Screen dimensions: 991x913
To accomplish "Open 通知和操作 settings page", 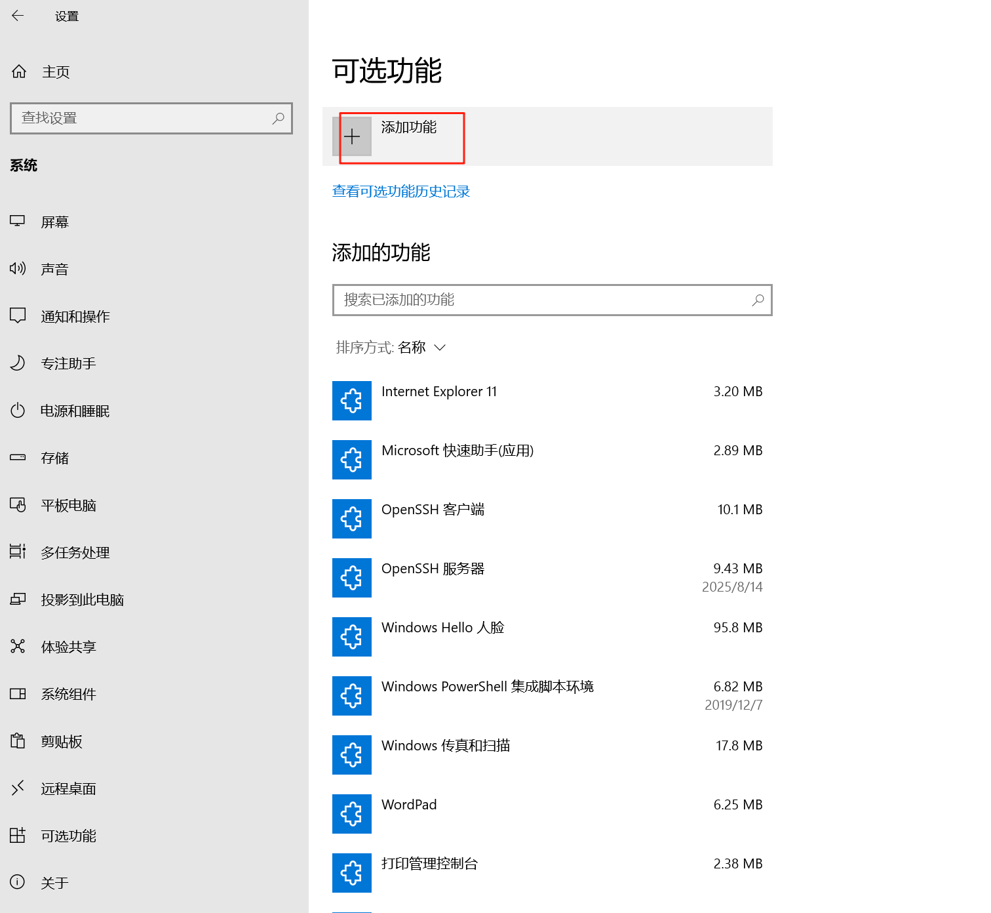I will tap(75, 317).
